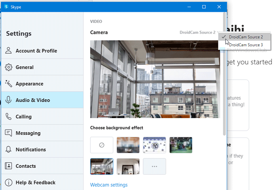Switch to Appearance settings
The image size is (277, 190).
(42, 84)
